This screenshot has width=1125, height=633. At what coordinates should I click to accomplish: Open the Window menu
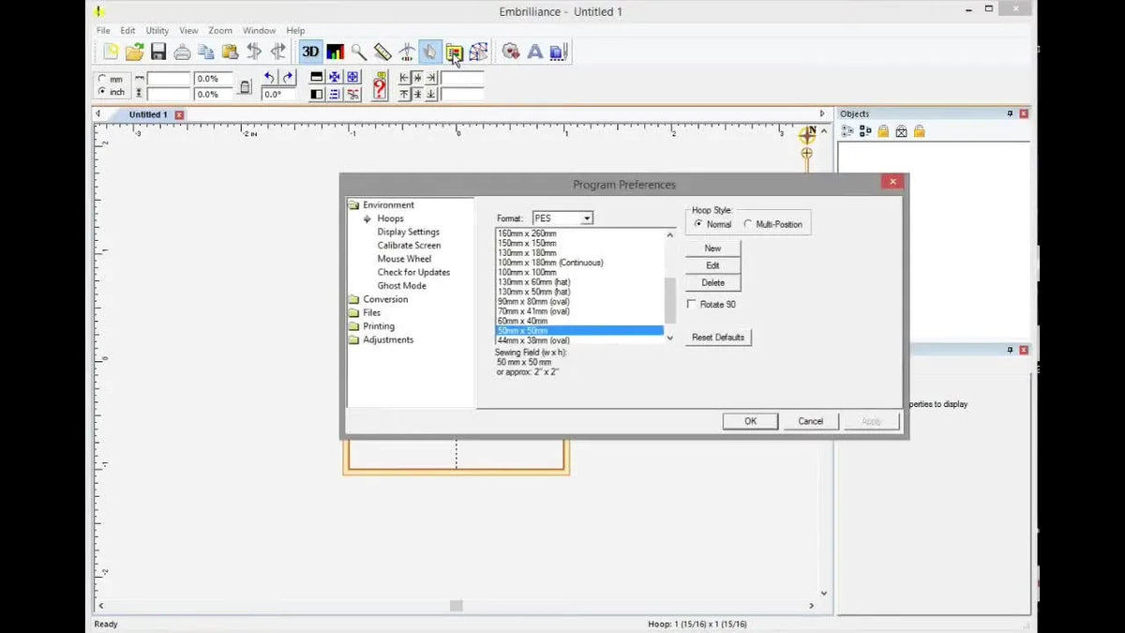coord(260,30)
